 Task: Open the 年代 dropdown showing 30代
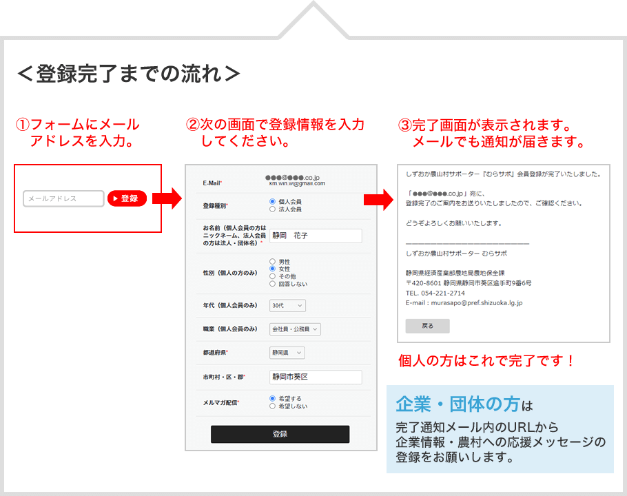(287, 305)
